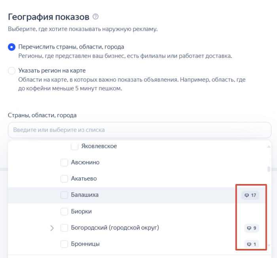Screen dimensions: 277x258
Task: Check the Балашиха checkbox
Action: (64, 195)
